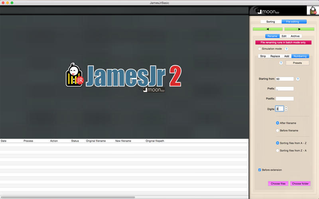The height and width of the screenshot is (199, 319).
Task: Click the Original filename column header
Action: (x=96, y=141)
